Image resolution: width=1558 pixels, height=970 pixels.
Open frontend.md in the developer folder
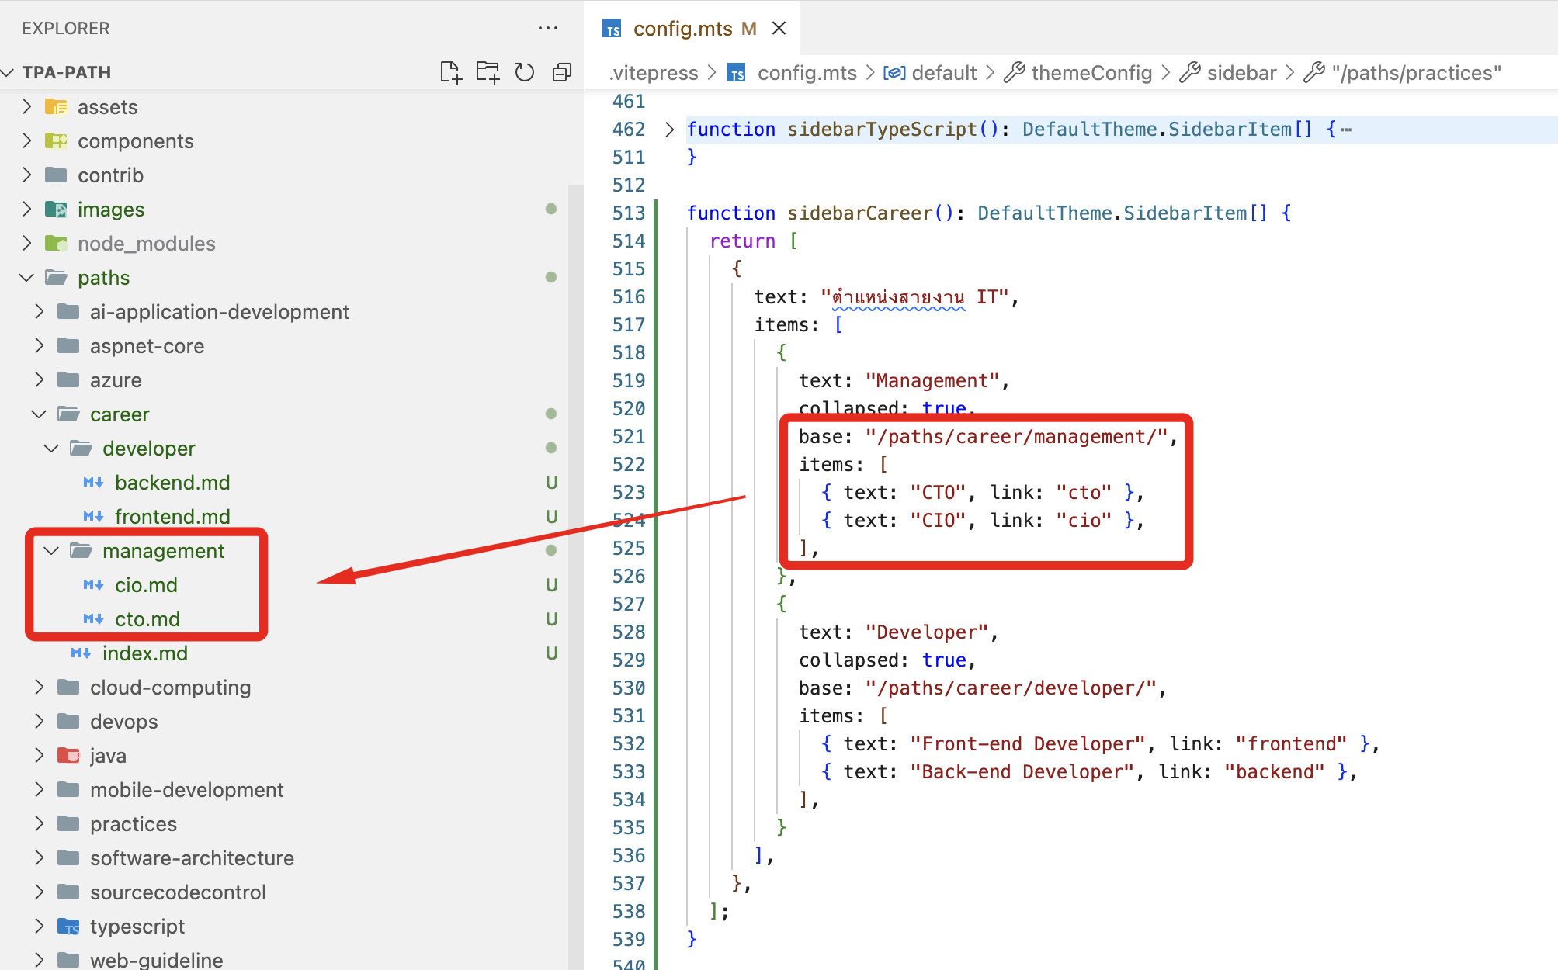click(x=172, y=517)
